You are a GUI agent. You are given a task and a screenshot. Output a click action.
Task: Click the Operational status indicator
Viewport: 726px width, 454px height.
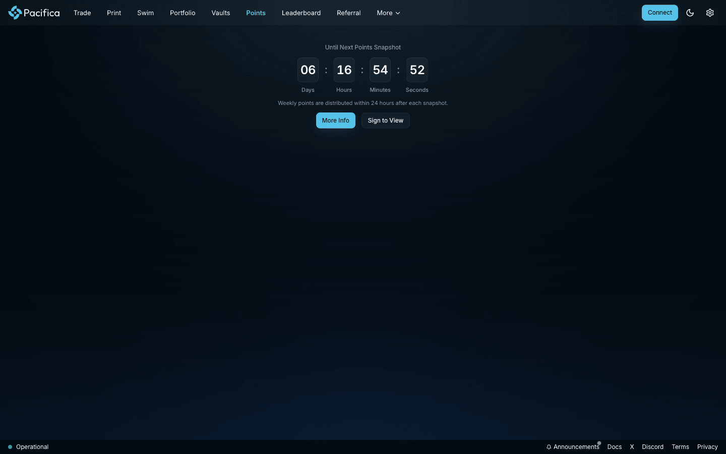[28, 447]
